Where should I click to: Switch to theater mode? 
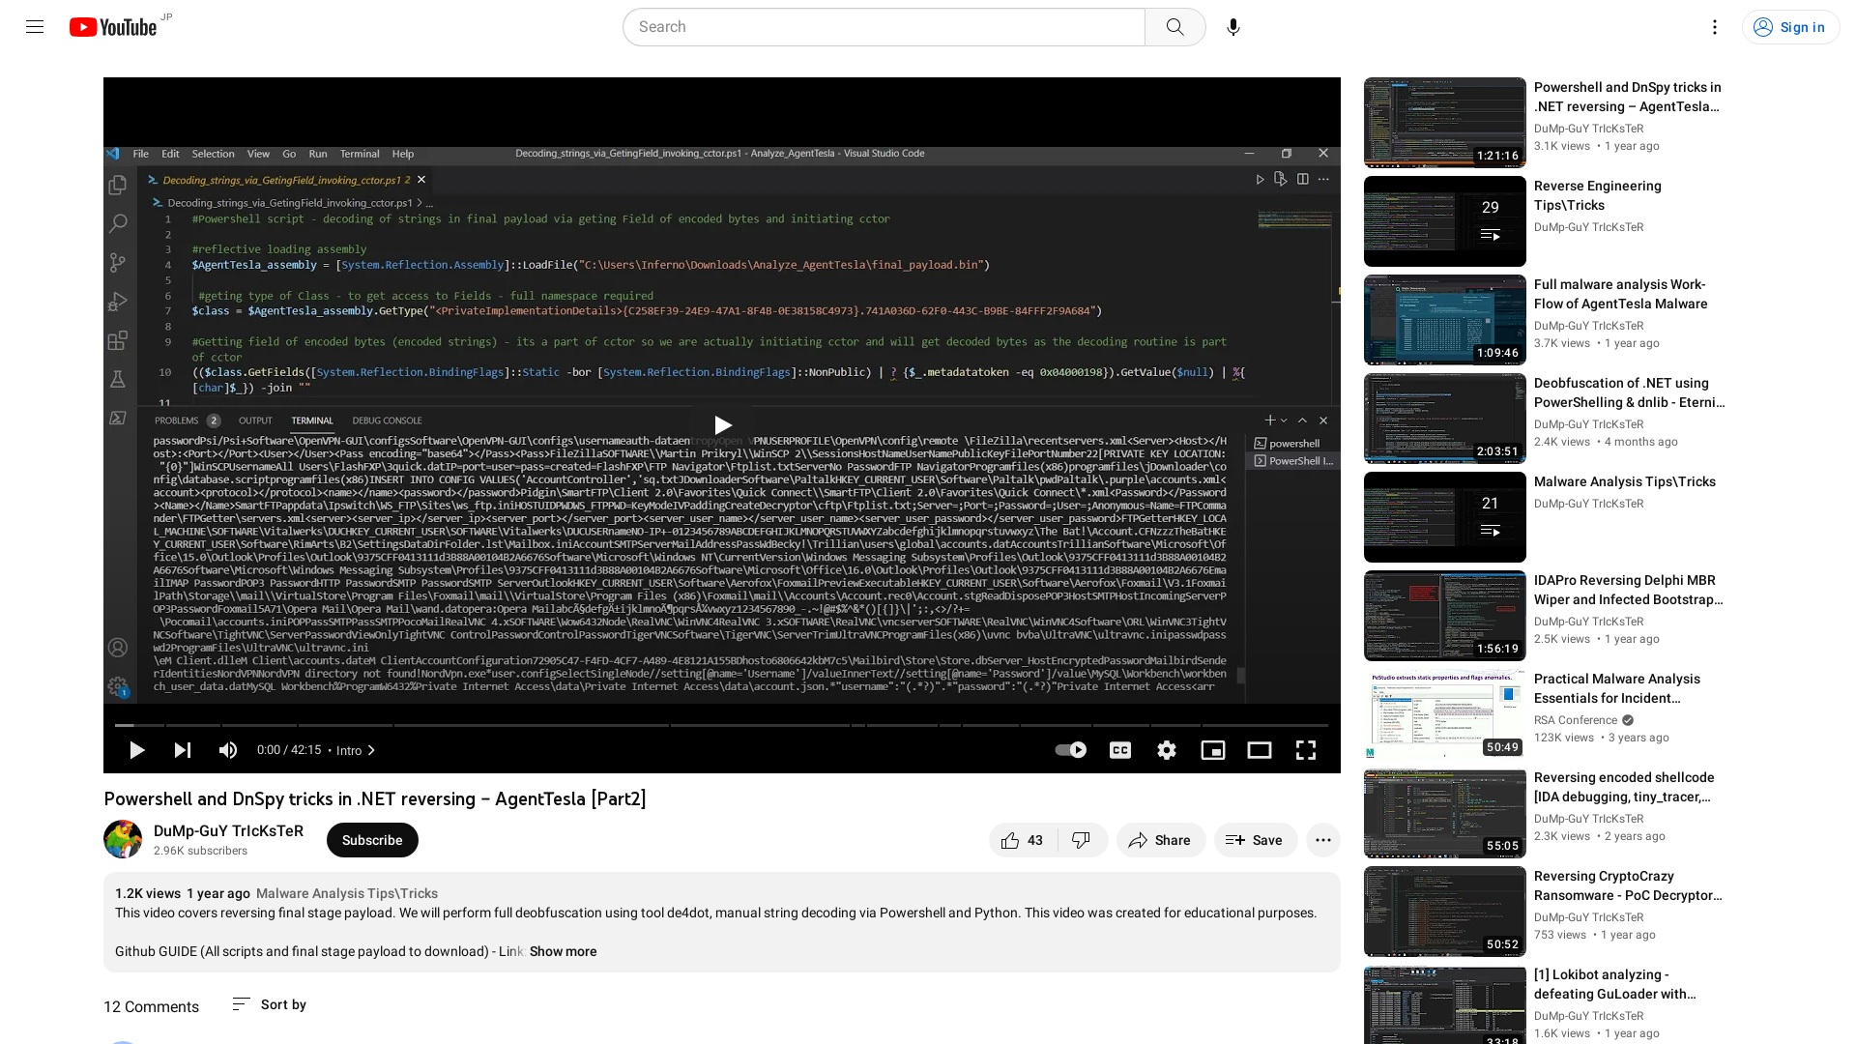[x=1260, y=750]
